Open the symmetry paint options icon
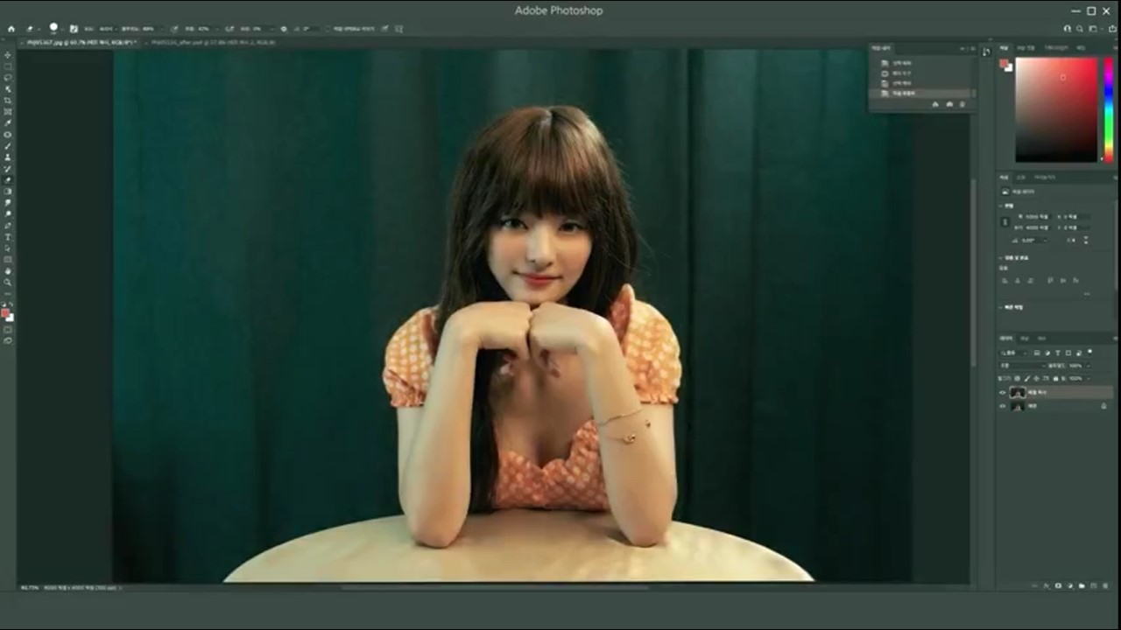 coord(399,29)
